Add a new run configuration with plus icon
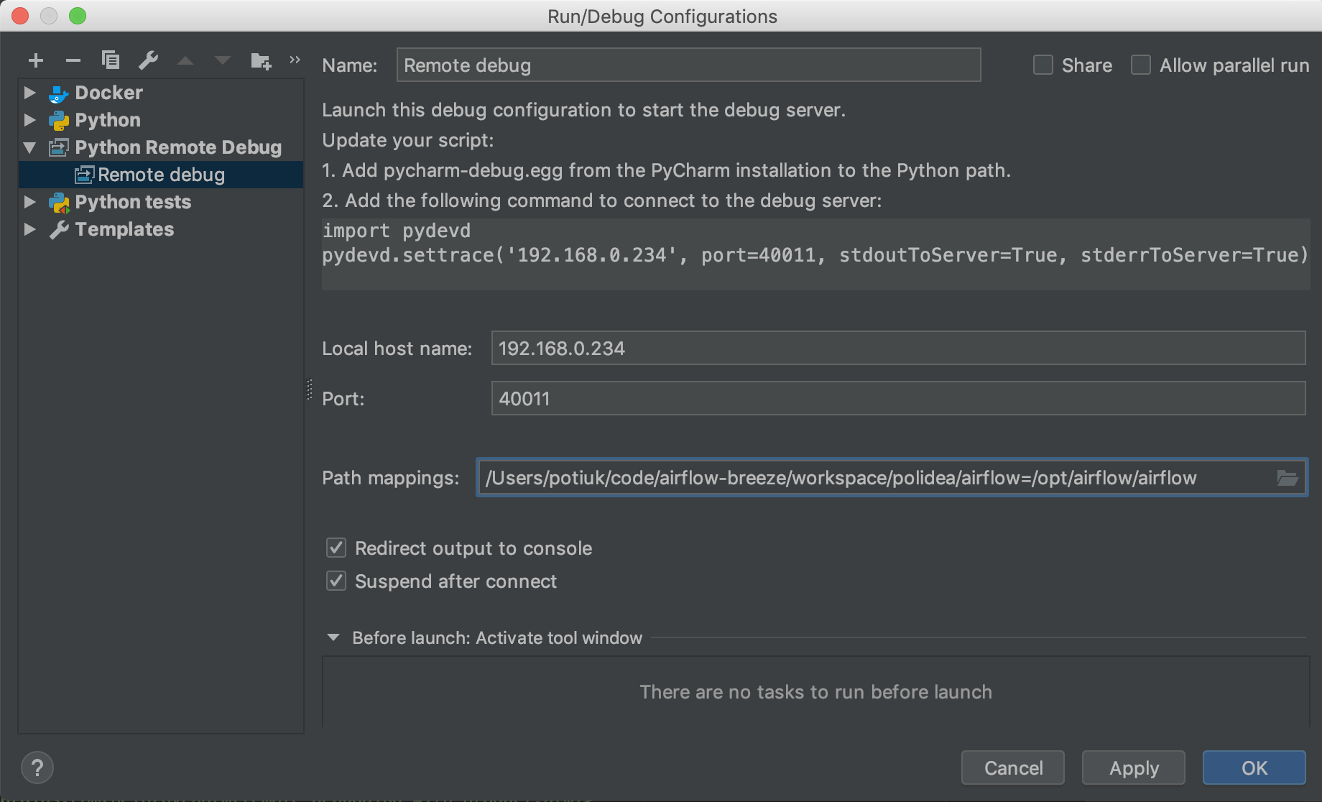 tap(36, 60)
